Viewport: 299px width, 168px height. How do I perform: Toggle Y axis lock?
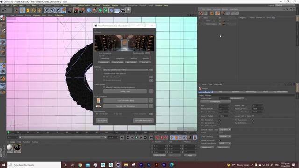click(52, 10)
